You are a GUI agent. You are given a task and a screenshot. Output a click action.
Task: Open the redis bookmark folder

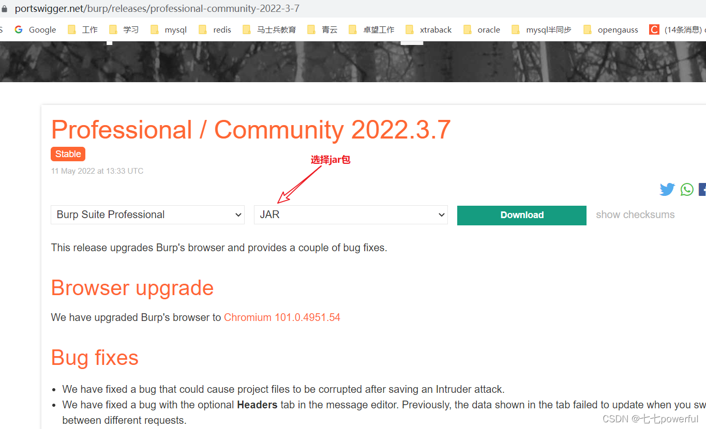(215, 29)
